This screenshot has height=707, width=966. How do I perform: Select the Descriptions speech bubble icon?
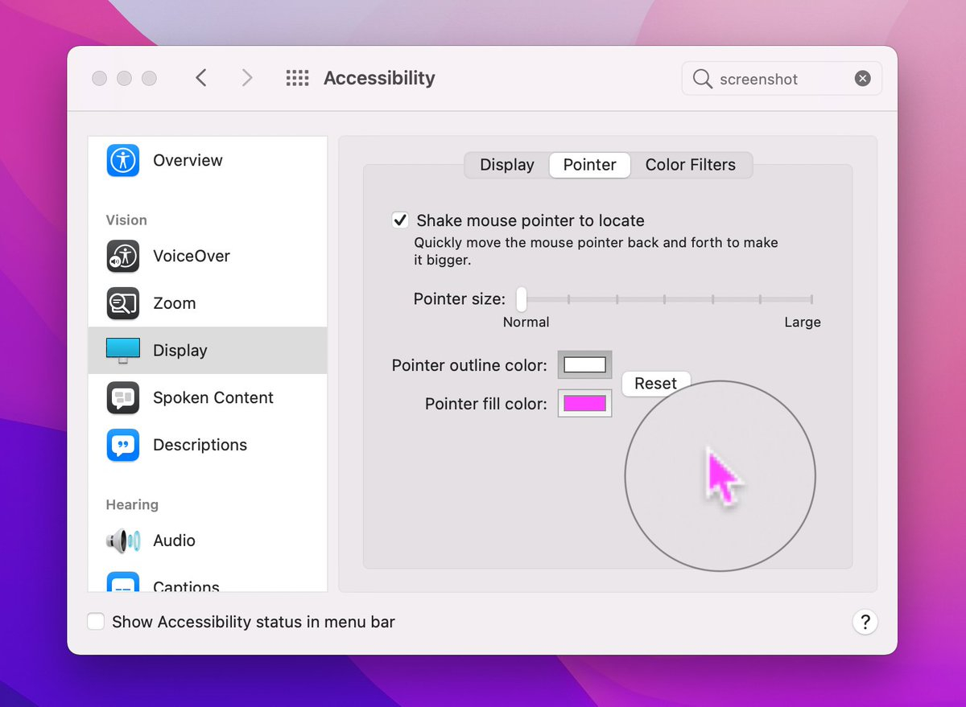(123, 445)
